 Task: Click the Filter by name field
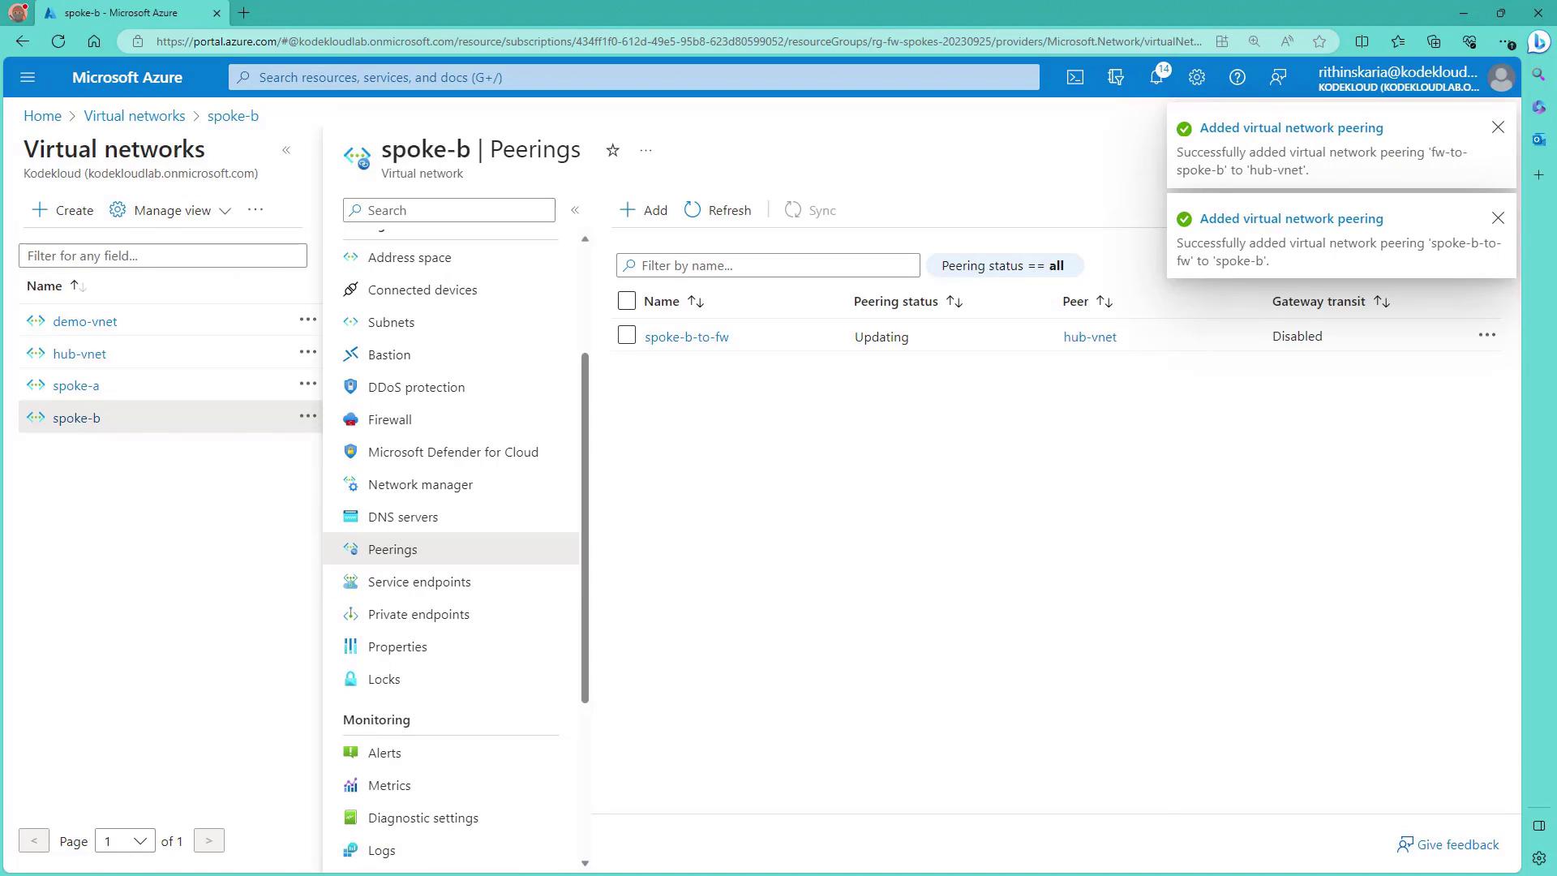coord(768,265)
